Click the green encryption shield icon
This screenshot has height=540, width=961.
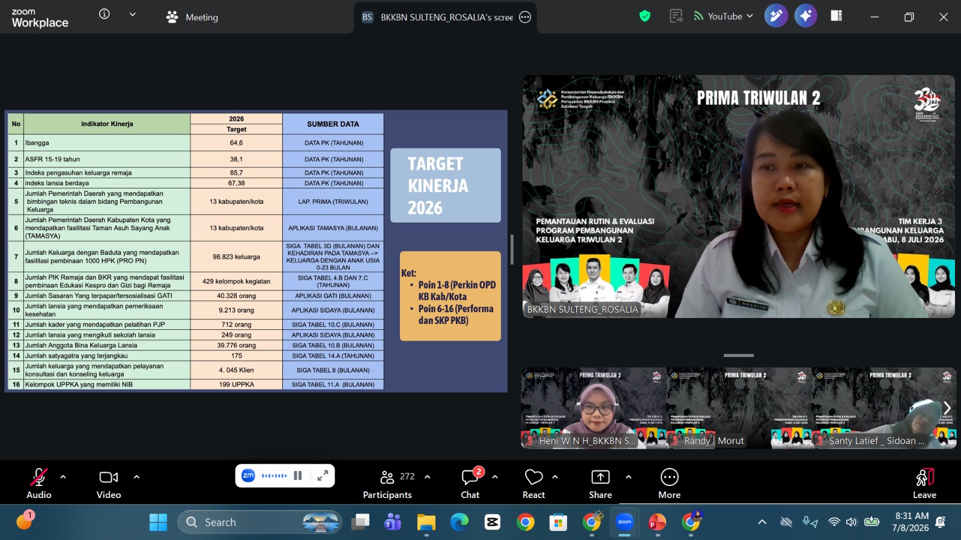645,16
